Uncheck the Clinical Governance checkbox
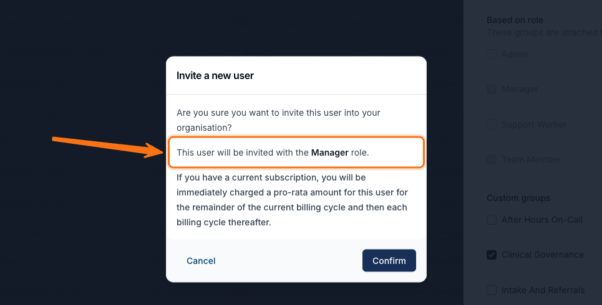 coord(492,255)
